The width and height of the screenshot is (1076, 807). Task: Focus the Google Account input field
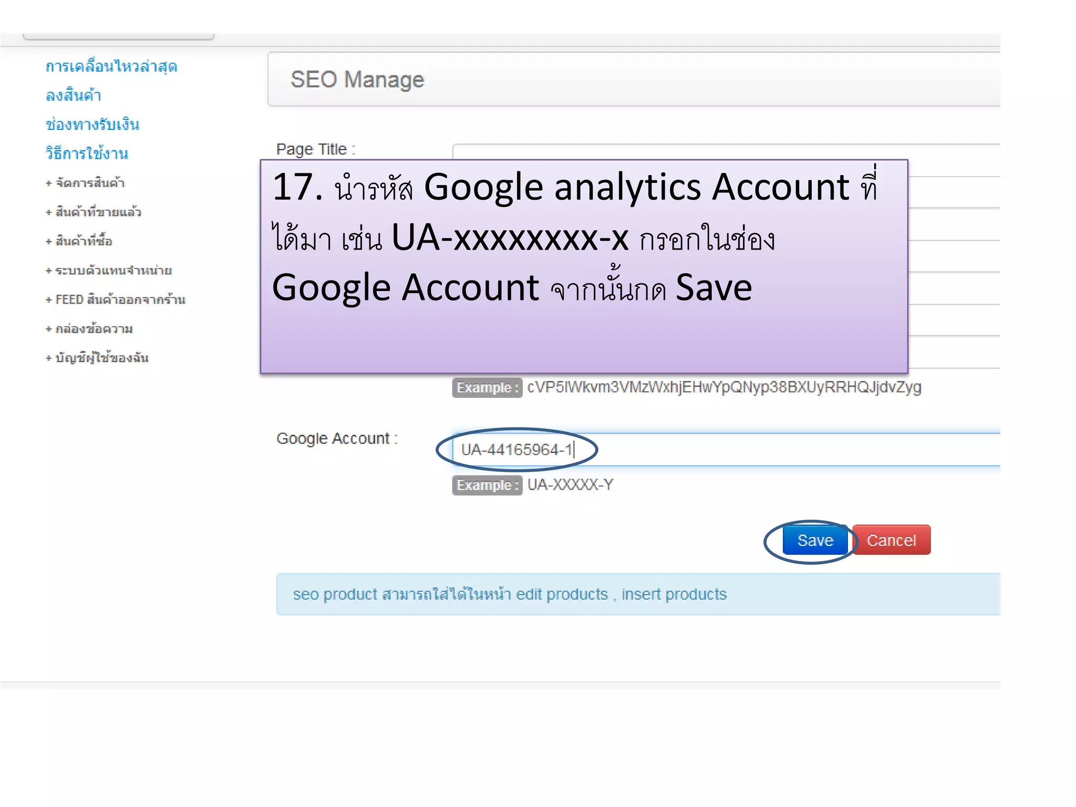[x=726, y=450]
